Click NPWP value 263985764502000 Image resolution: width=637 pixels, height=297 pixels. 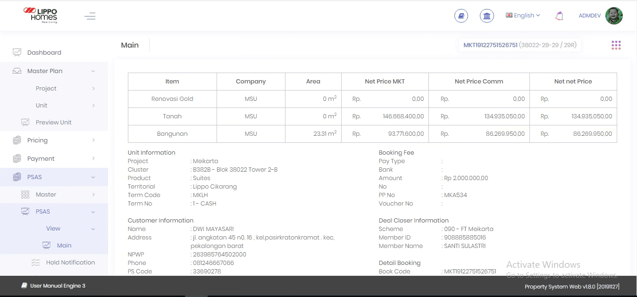219,255
